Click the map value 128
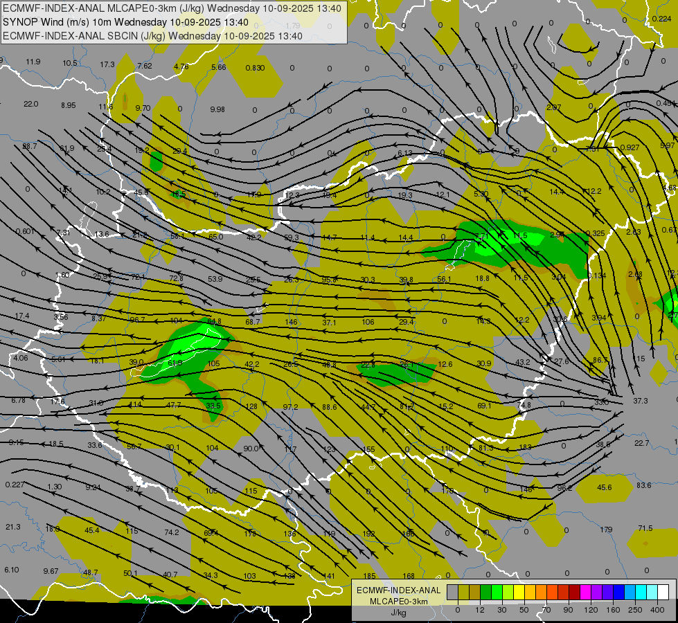Viewport: 678px width, 623px height. click(251, 406)
